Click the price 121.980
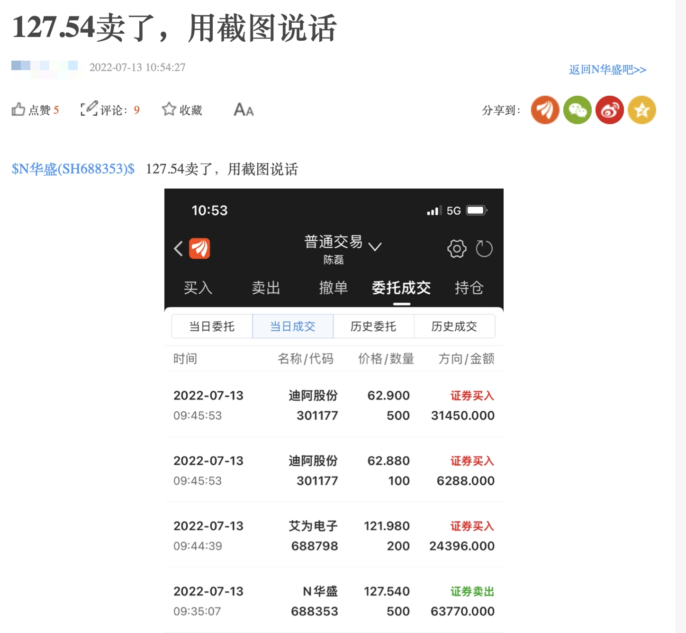 point(387,526)
